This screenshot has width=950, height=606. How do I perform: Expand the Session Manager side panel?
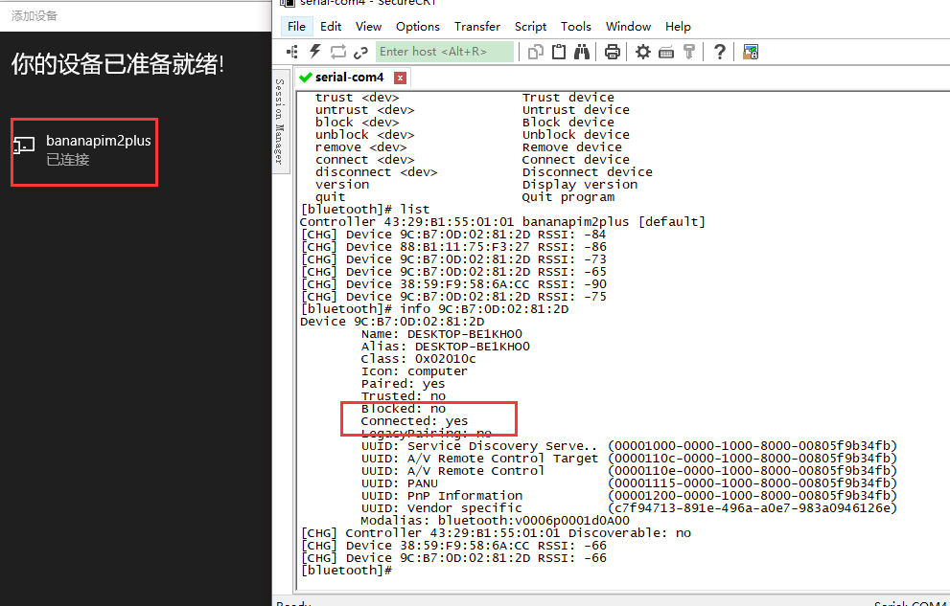click(280, 121)
